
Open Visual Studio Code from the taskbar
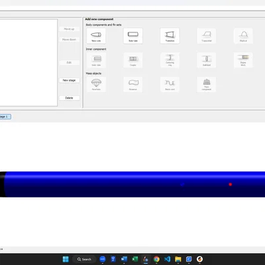pos(168,259)
